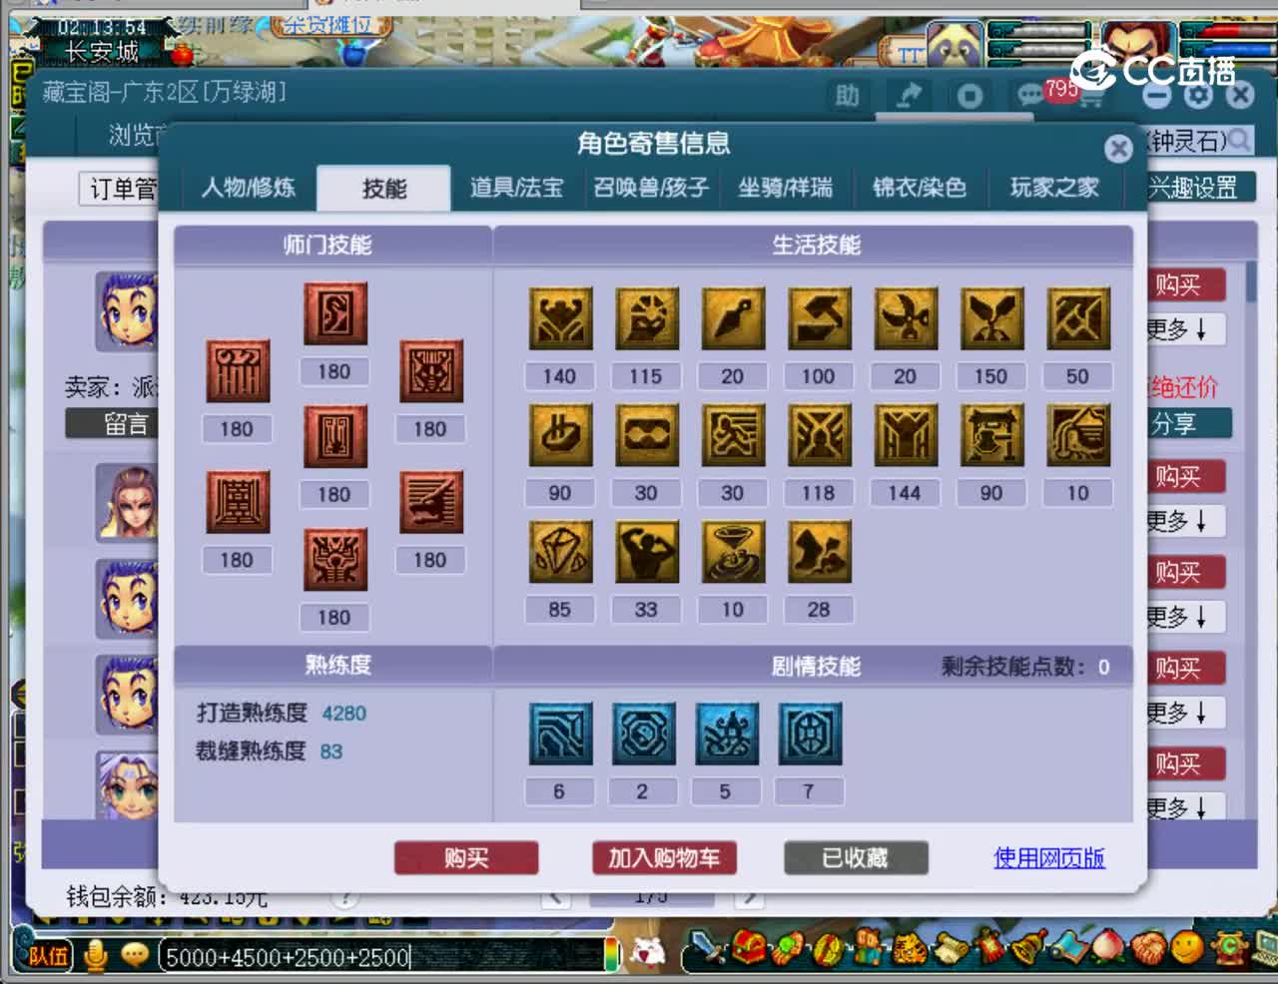Click the 裁缝熟练度 value 83
The height and width of the screenshot is (984, 1278).
(331, 751)
